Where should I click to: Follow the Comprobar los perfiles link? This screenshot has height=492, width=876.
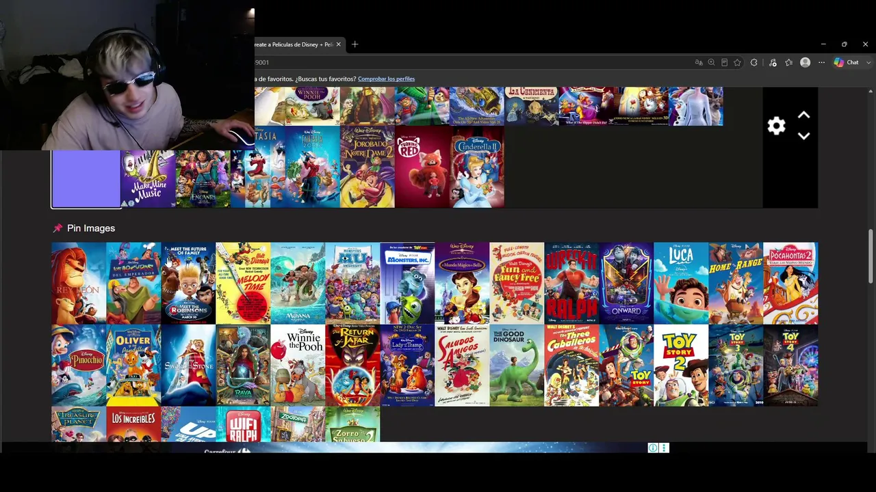click(x=386, y=79)
